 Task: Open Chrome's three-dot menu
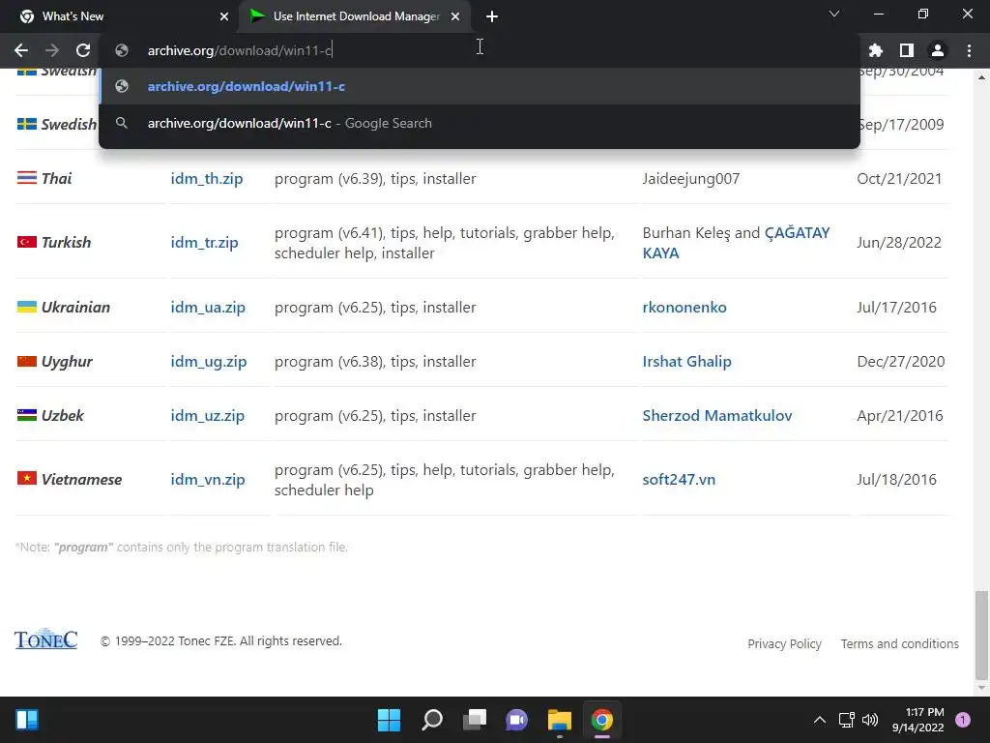969,50
